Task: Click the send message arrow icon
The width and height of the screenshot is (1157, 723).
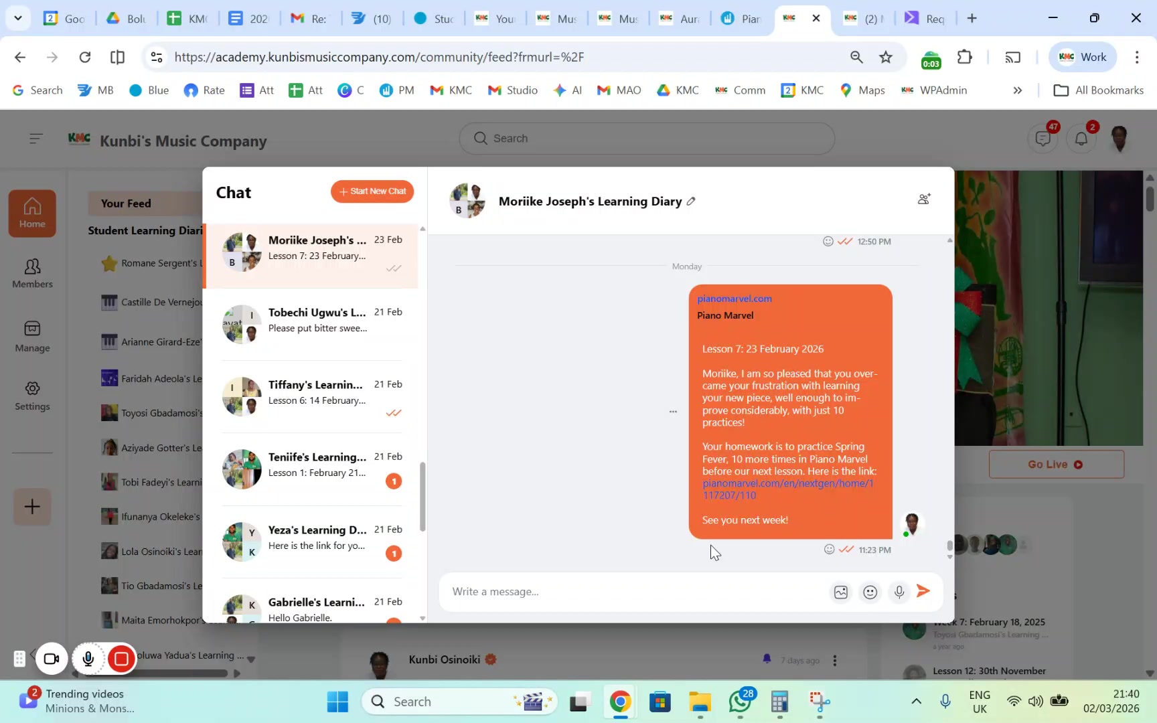Action: pyautogui.click(x=923, y=591)
